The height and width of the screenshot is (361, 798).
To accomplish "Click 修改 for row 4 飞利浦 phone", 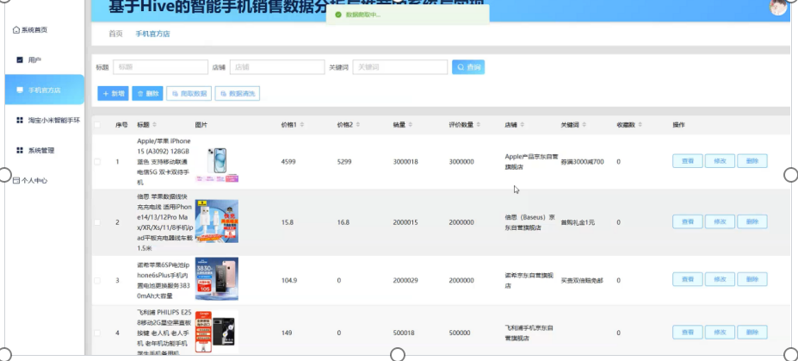I will coord(720,332).
